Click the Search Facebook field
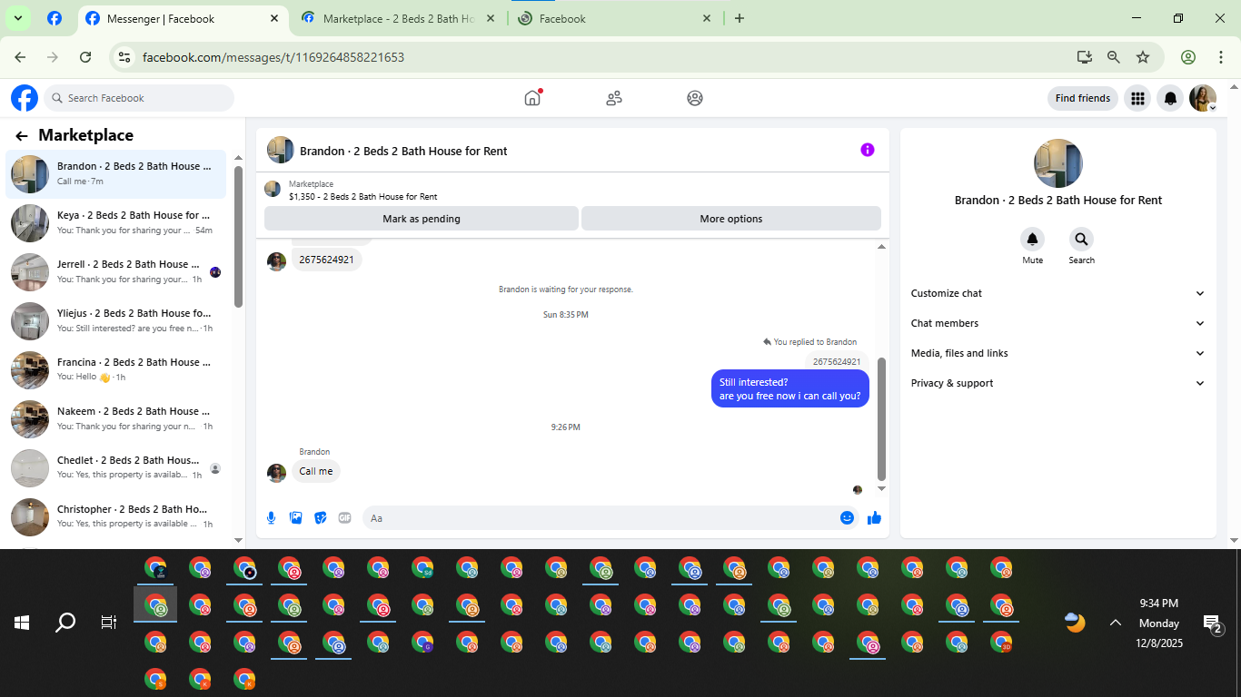 (x=140, y=98)
